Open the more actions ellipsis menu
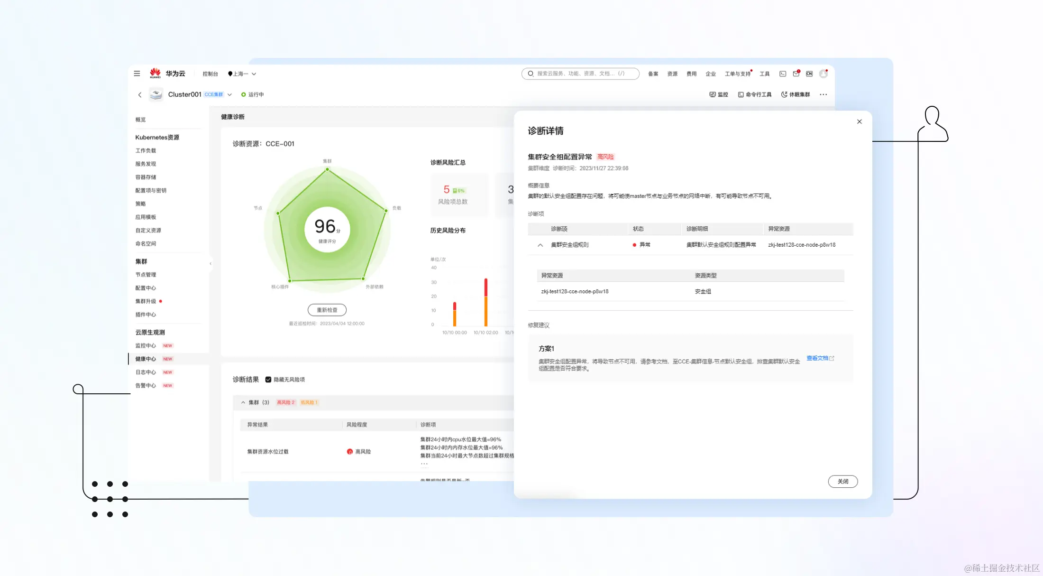The image size is (1043, 576). (x=823, y=94)
